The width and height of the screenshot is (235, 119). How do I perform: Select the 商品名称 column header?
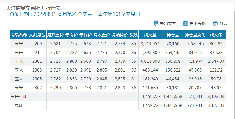[x=19, y=35]
